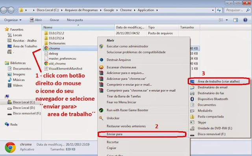Click the Back navigation arrow button

[4, 10]
